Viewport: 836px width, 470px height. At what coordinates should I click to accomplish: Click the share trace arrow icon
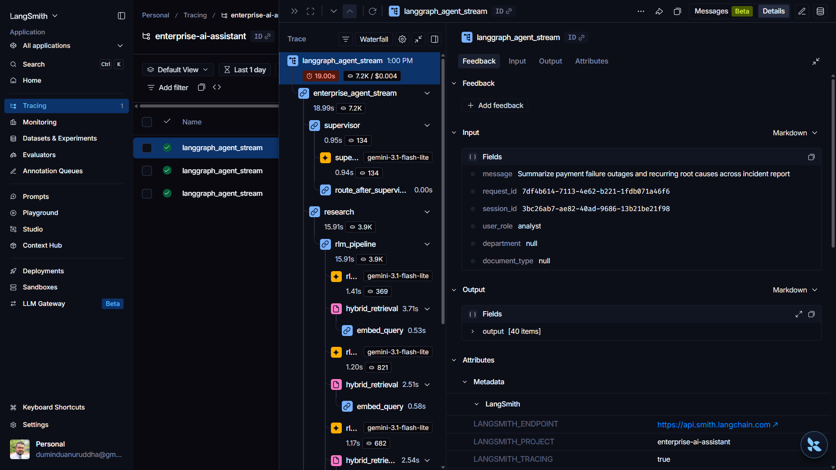pos(659,11)
